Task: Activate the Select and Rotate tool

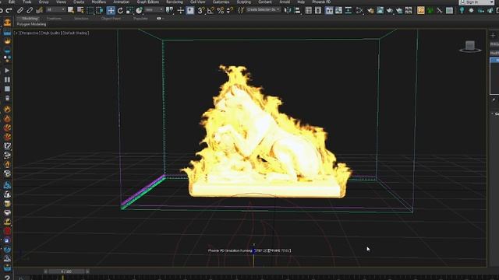Action: [120, 10]
